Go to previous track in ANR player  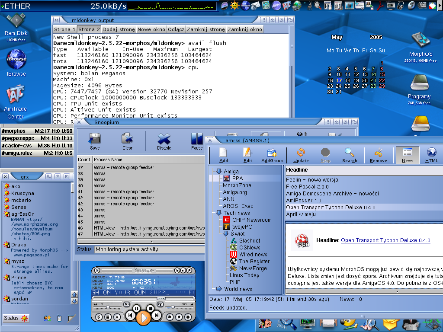[x=130, y=315]
